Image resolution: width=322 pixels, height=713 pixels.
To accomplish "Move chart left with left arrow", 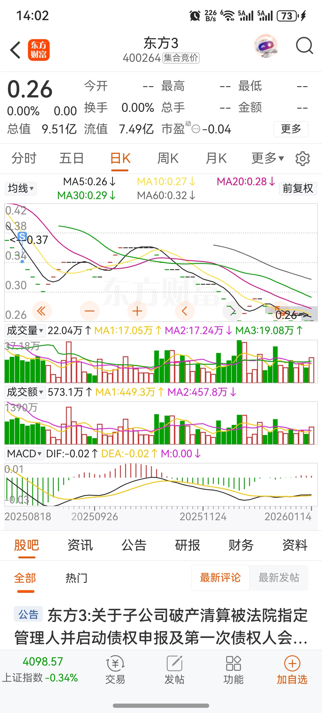I will tap(185, 311).
